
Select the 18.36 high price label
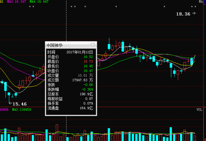[183, 14]
